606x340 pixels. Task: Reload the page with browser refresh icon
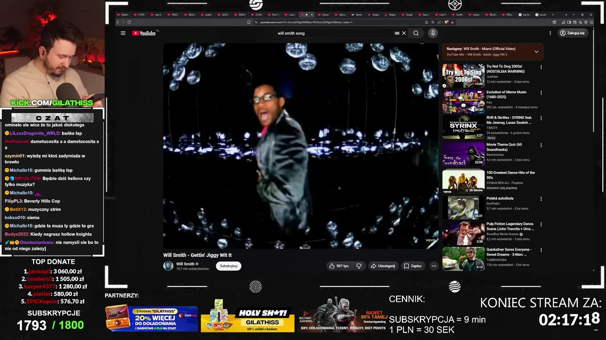coord(129,22)
